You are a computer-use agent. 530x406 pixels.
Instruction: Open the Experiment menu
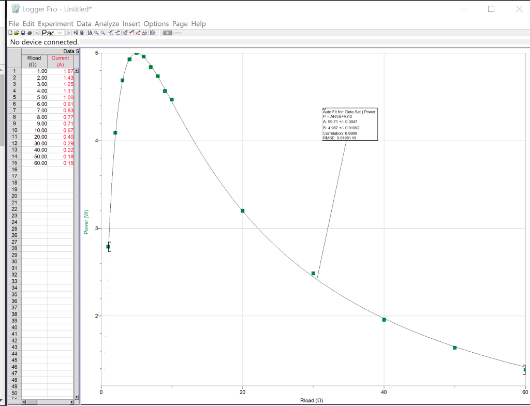[55, 23]
